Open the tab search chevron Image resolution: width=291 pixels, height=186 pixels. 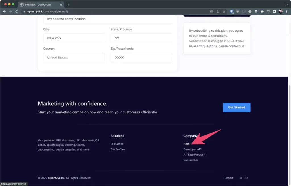(287, 5)
